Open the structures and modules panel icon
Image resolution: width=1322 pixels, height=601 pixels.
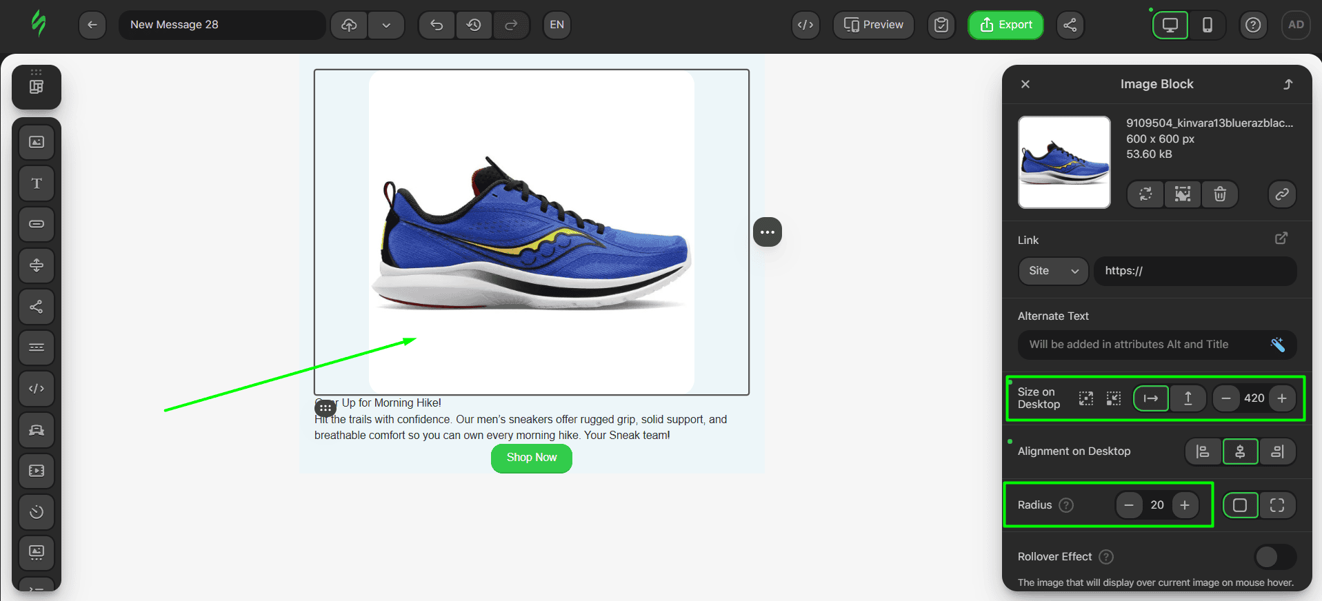pyautogui.click(x=37, y=87)
